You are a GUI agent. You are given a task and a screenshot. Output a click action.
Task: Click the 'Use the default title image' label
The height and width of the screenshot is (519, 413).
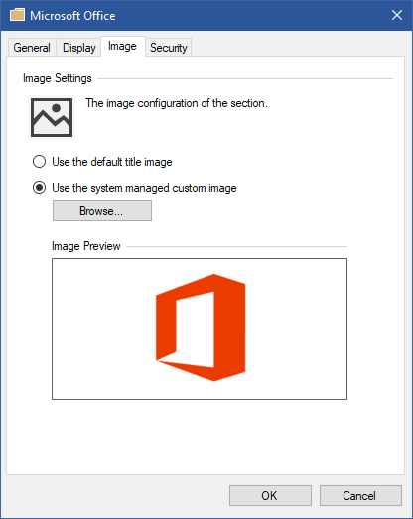coord(112,162)
